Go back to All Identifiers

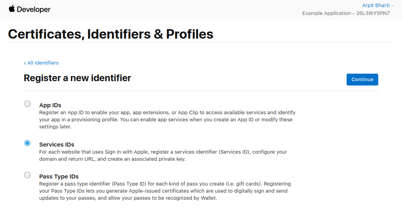coord(43,63)
